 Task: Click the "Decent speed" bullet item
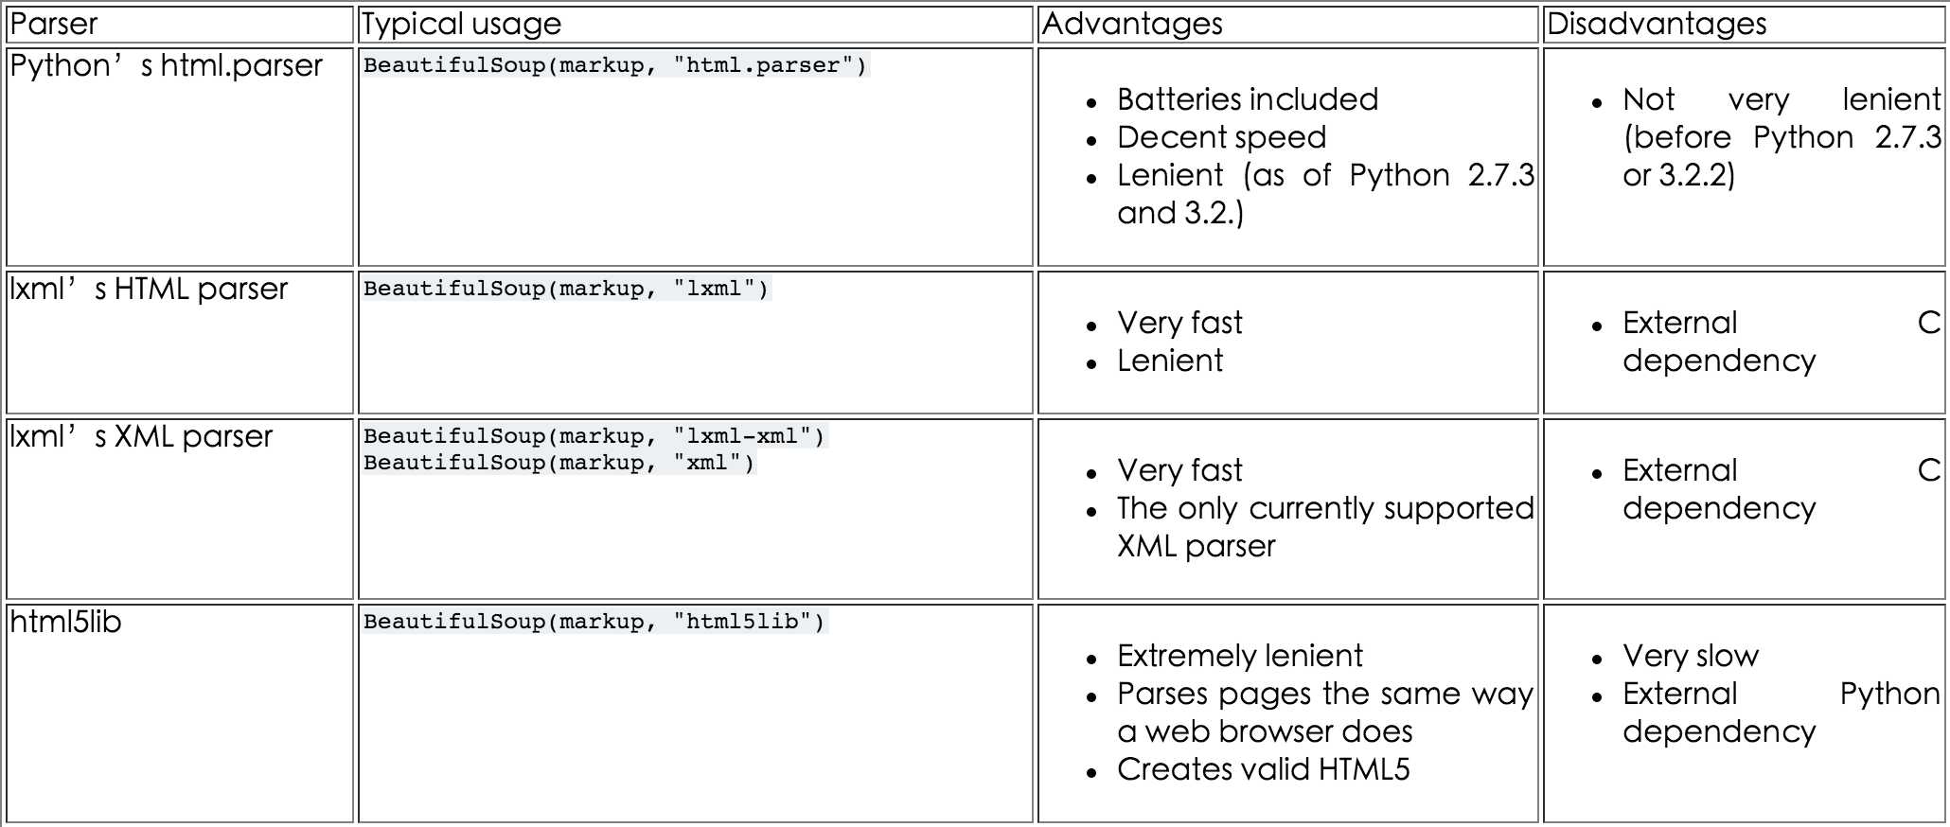click(1221, 137)
